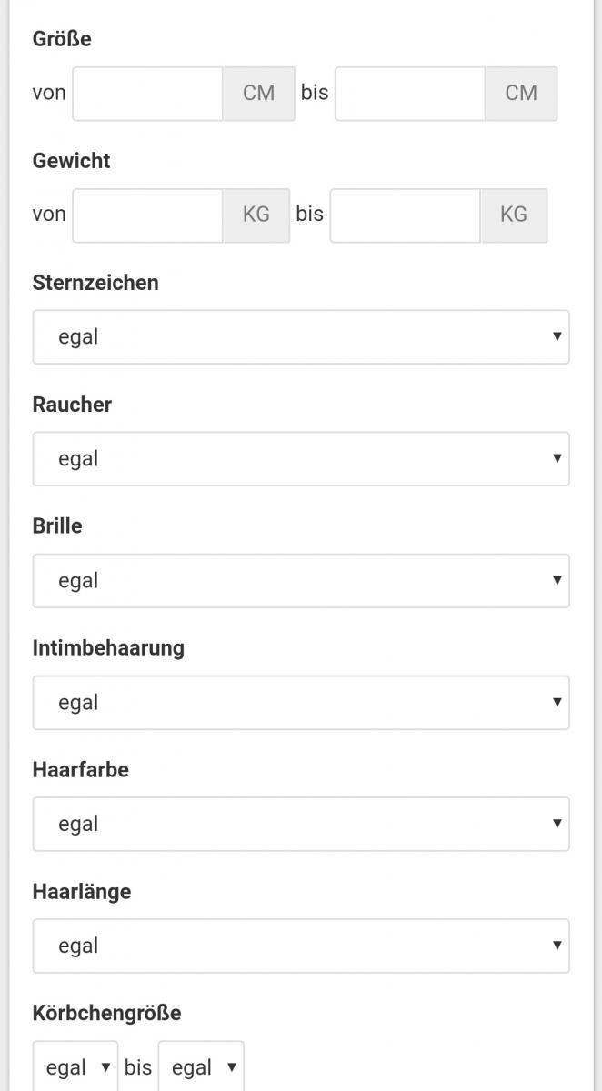The image size is (602, 1091).
Task: Click the KG unit label after Gewicht 'von'
Action: (x=256, y=215)
